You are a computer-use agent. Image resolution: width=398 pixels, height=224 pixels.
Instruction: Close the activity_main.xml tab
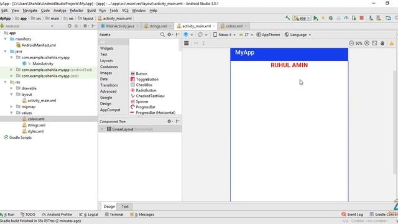pyautogui.click(x=214, y=26)
